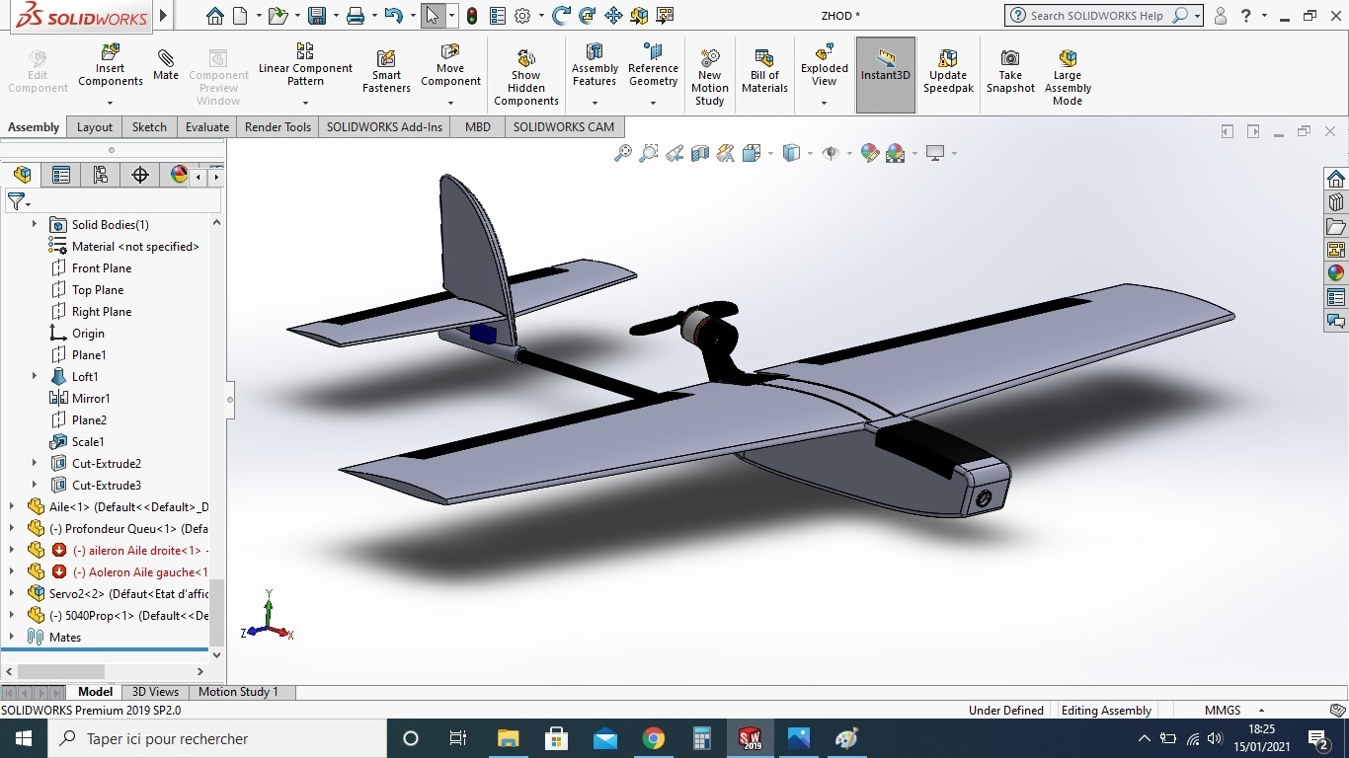Select Front Plane in feature tree
The width and height of the screenshot is (1349, 758).
(x=101, y=267)
